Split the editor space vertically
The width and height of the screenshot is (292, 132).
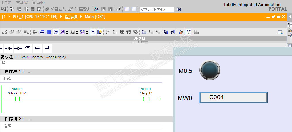[134, 9]
